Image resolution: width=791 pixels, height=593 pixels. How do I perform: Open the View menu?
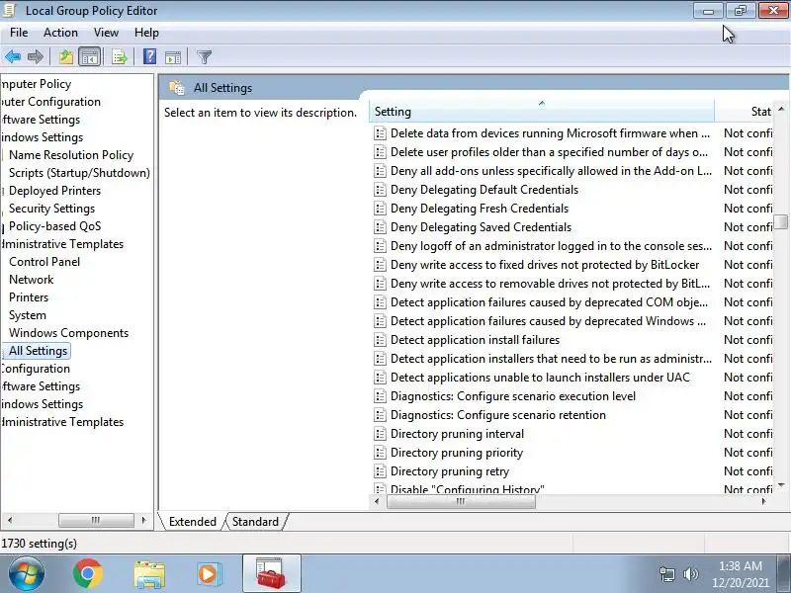[x=106, y=33]
